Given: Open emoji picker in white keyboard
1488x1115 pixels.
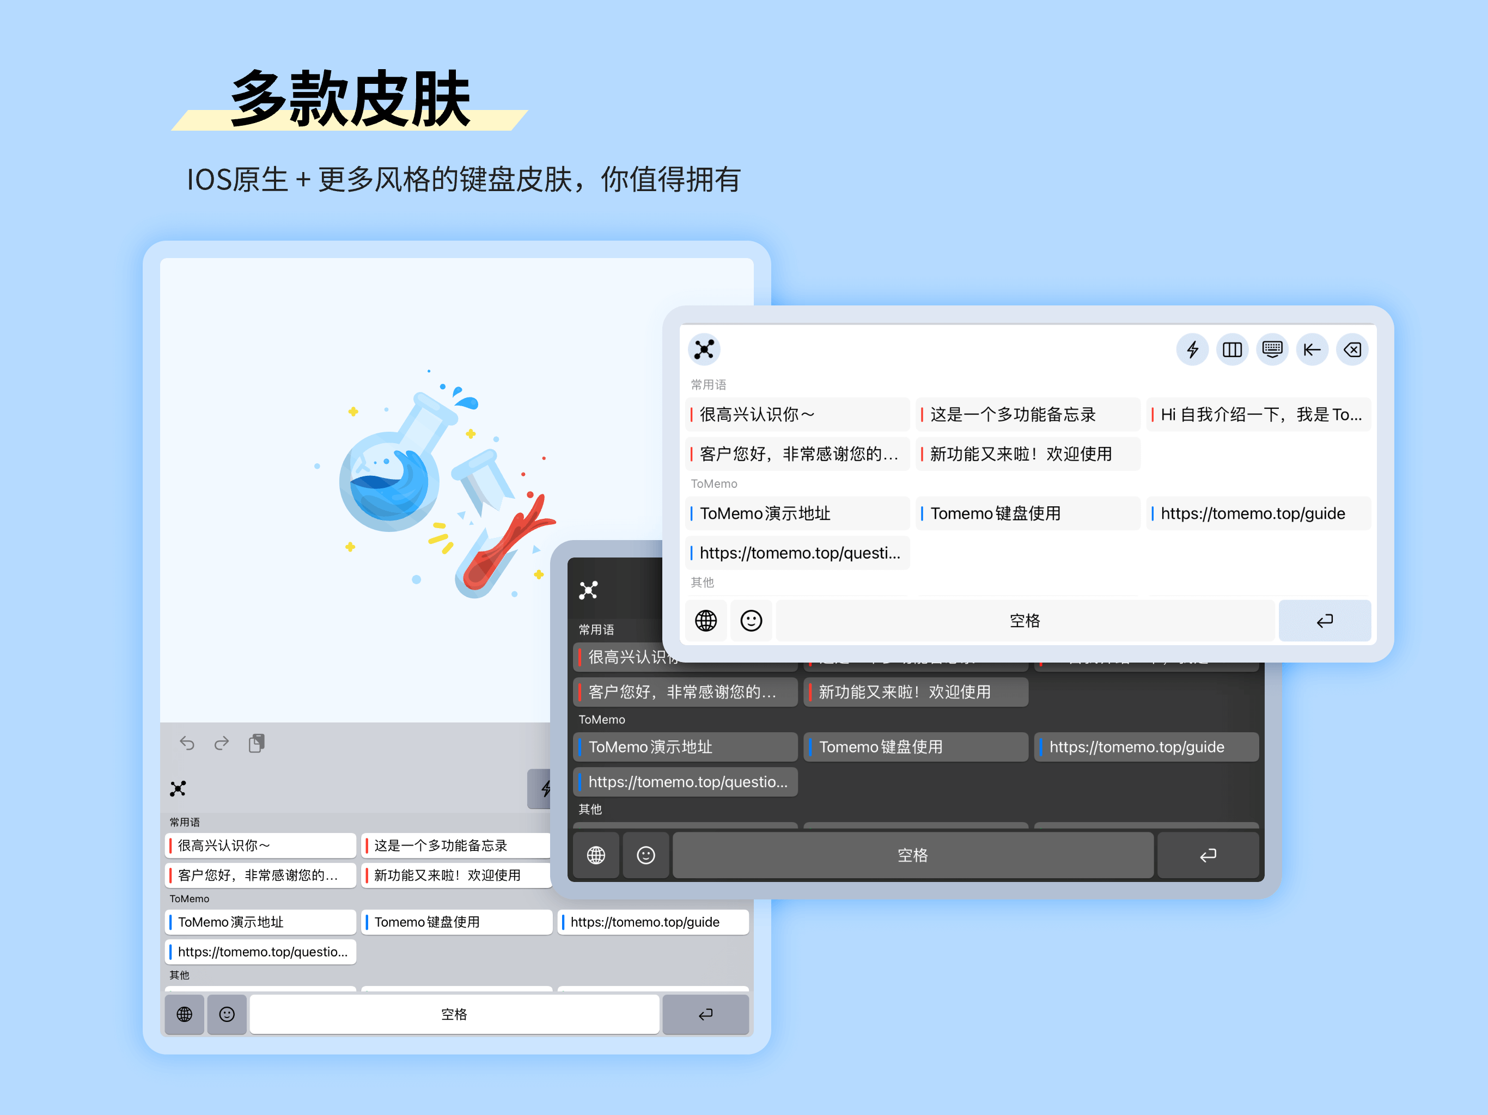Looking at the screenshot, I should tap(751, 620).
